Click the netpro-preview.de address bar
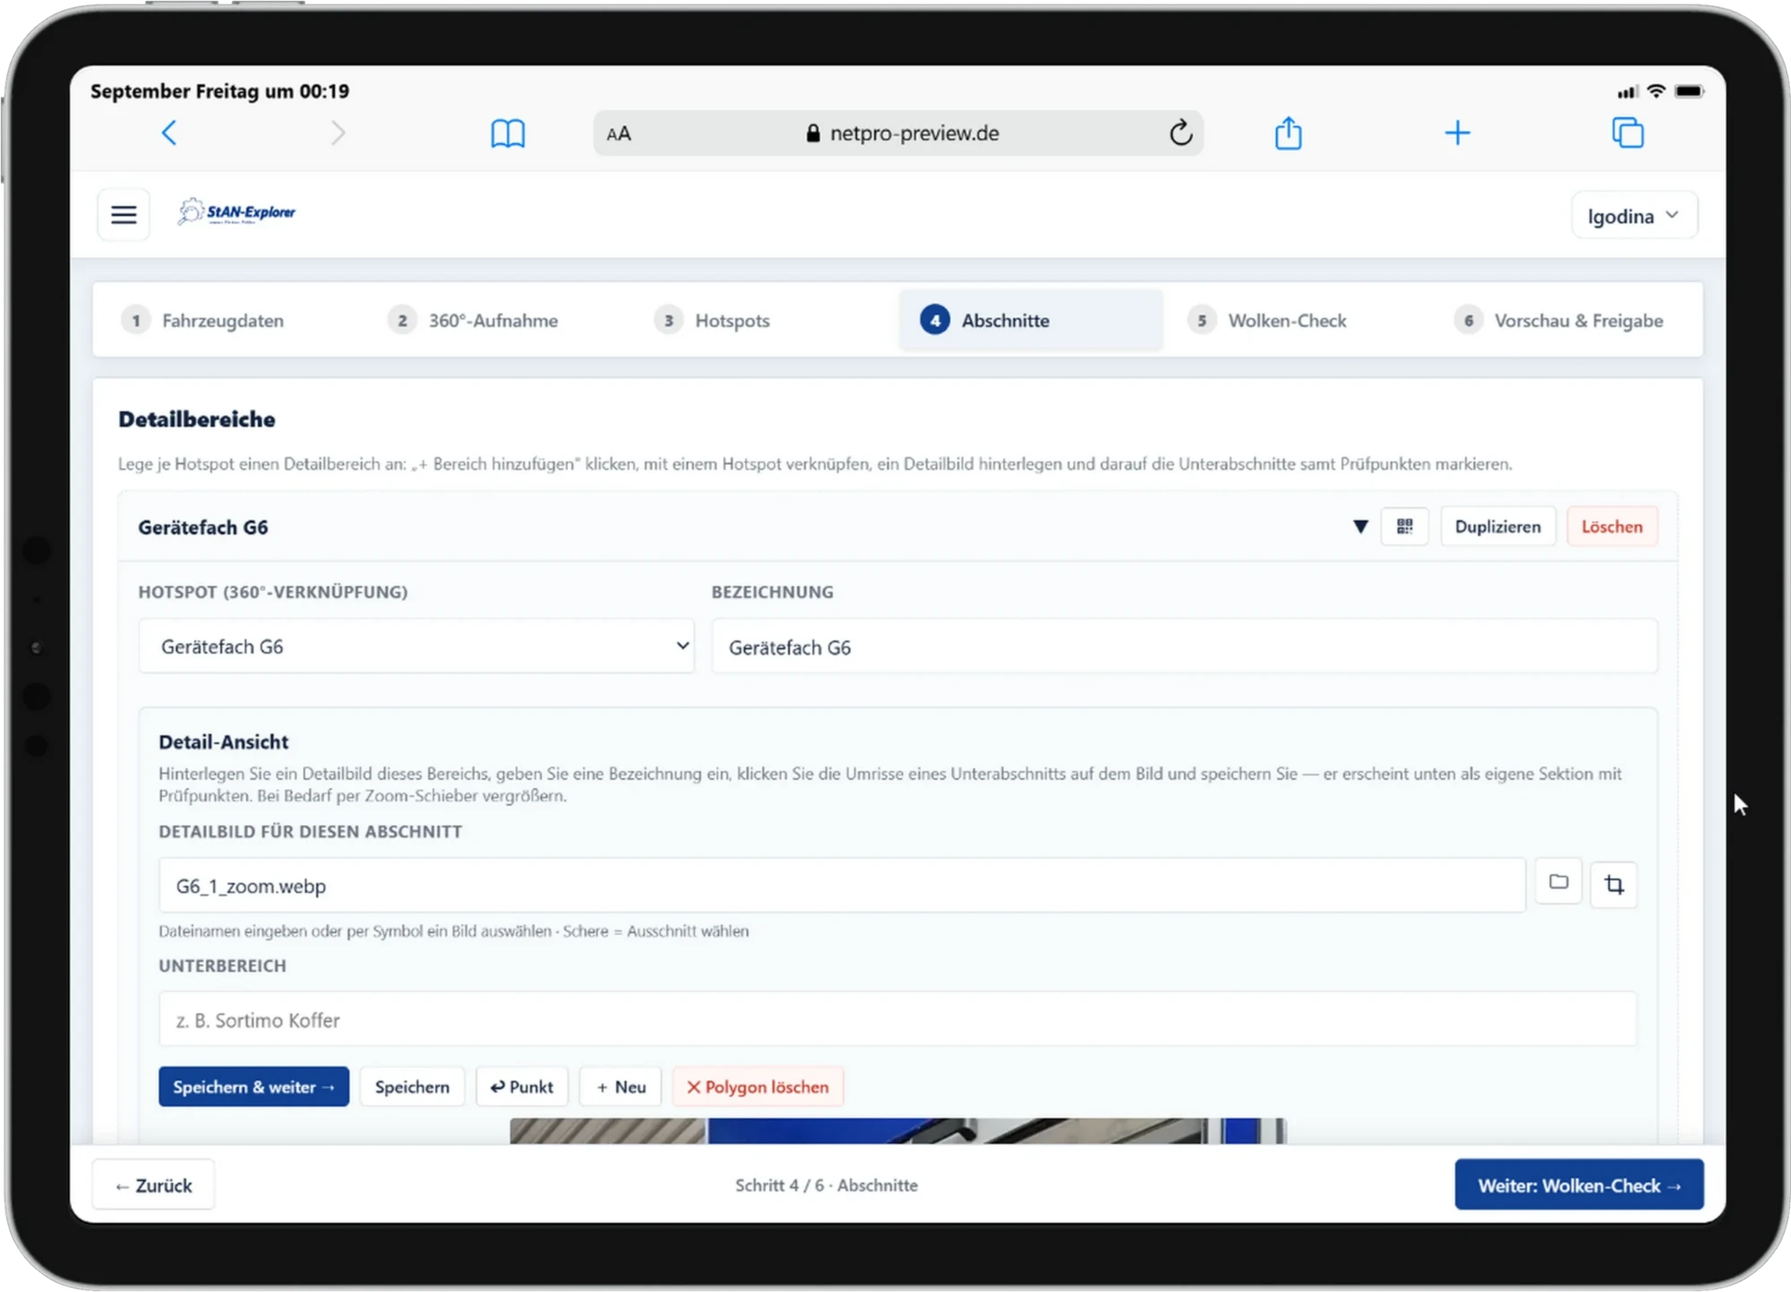The width and height of the screenshot is (1791, 1292). click(898, 133)
